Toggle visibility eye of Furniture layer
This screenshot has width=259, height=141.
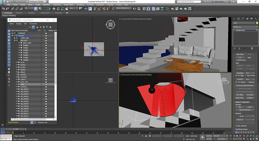pyautogui.click(x=14, y=36)
